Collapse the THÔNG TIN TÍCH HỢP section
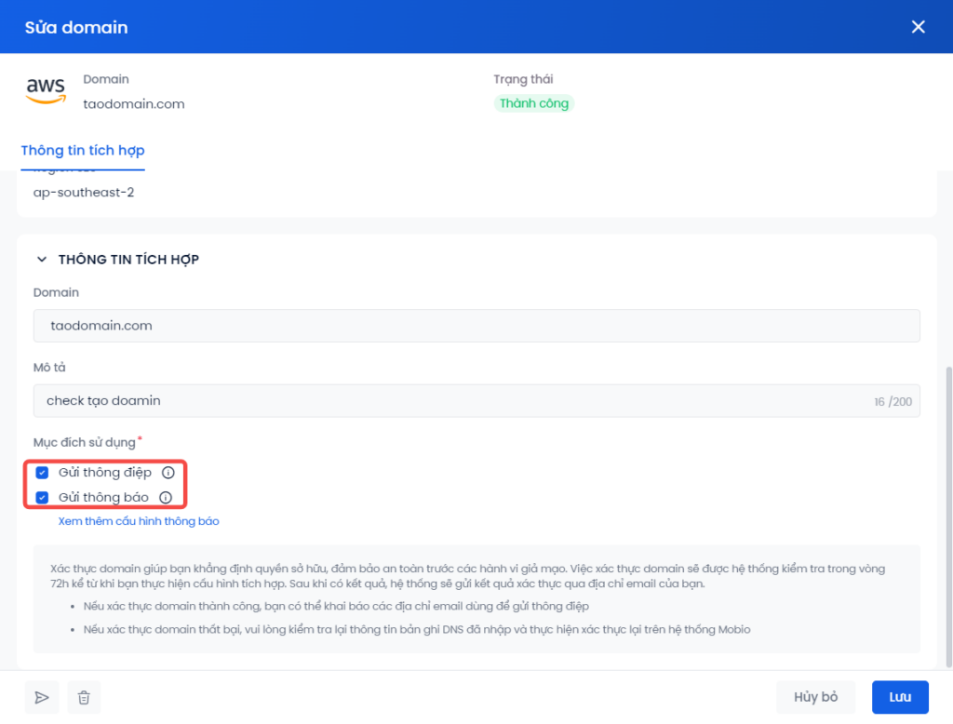Image resolution: width=953 pixels, height=724 pixels. coord(41,260)
